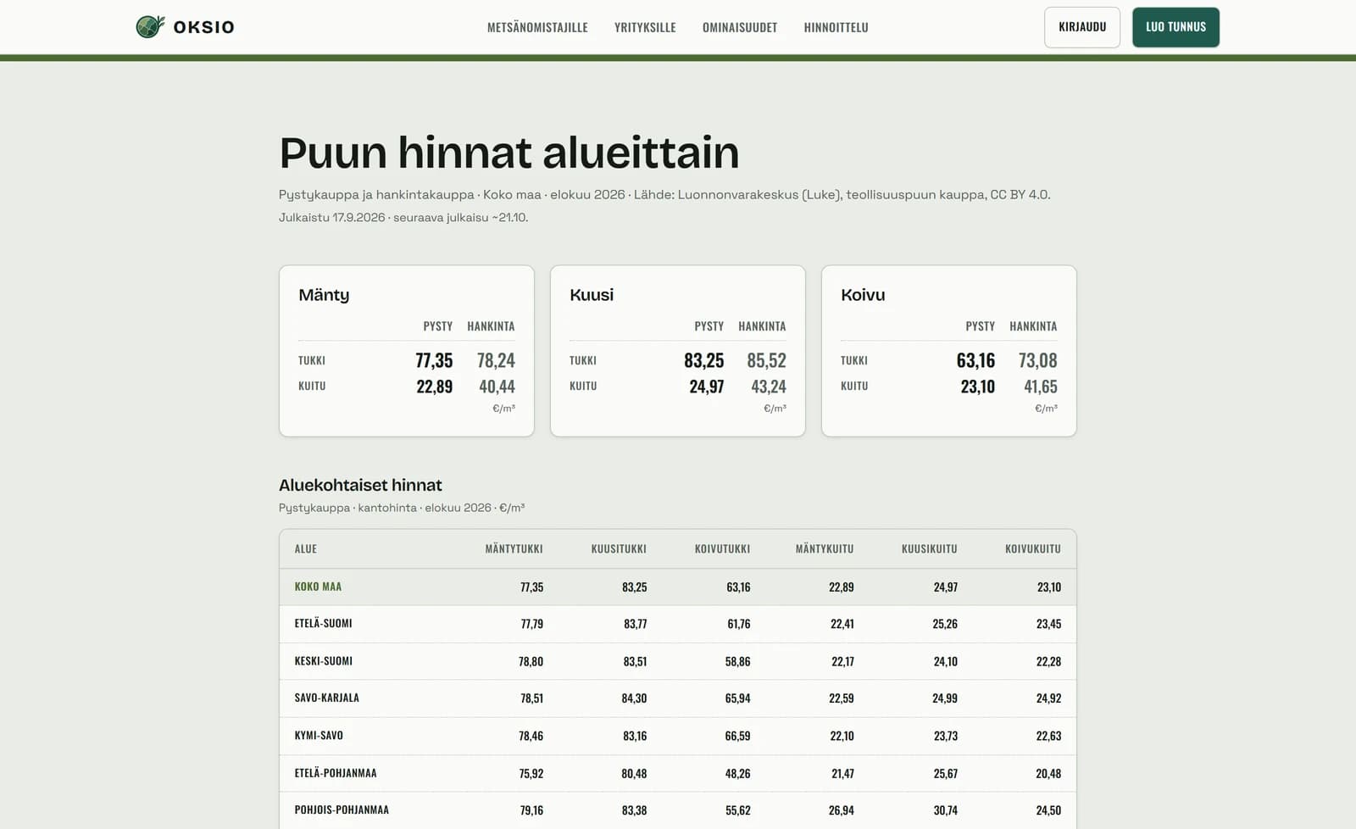
Task: Select the Kymi-Savo row label
Action: click(x=319, y=735)
